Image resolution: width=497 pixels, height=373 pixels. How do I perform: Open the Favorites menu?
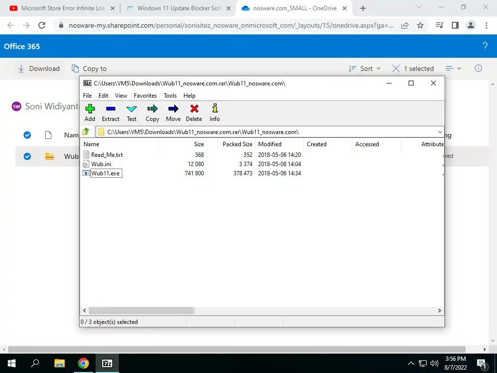tap(145, 96)
